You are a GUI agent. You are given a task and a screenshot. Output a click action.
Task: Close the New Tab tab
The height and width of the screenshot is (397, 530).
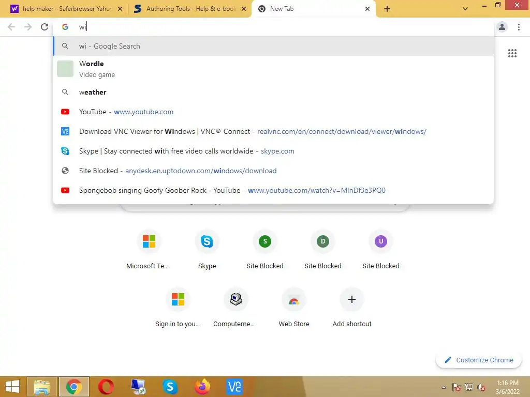coord(367,9)
